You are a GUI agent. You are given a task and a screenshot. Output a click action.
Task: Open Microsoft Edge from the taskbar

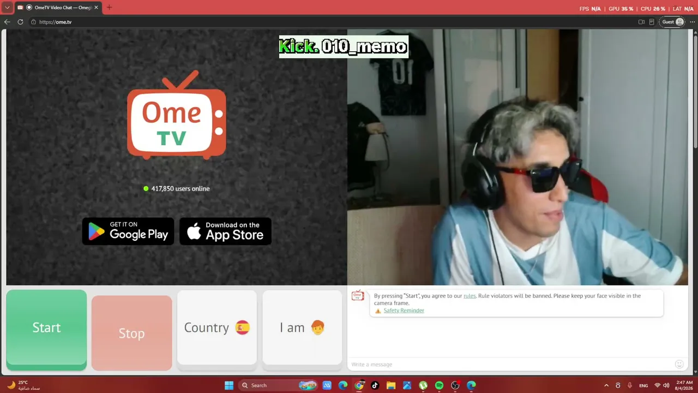(342, 385)
